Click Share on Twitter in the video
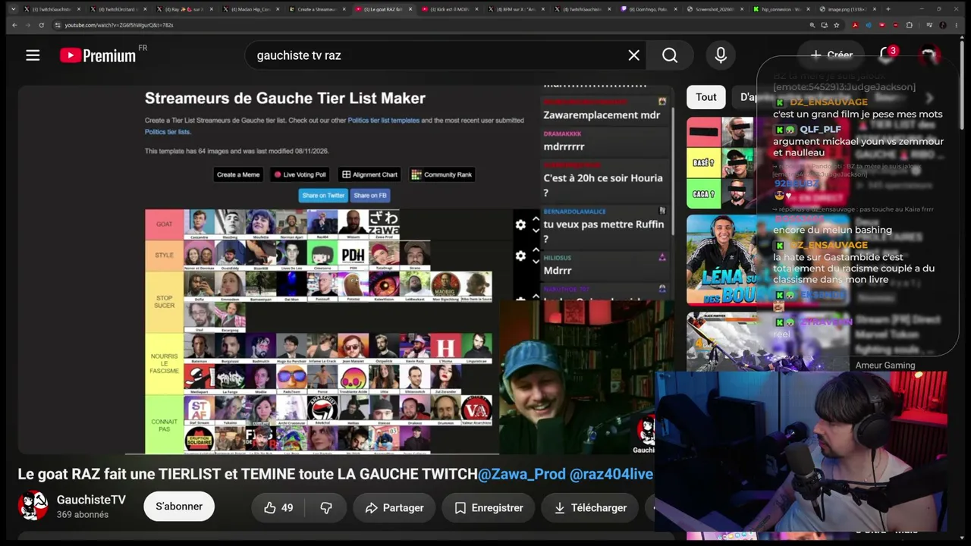Screen dimensions: 971x546 click(x=323, y=196)
